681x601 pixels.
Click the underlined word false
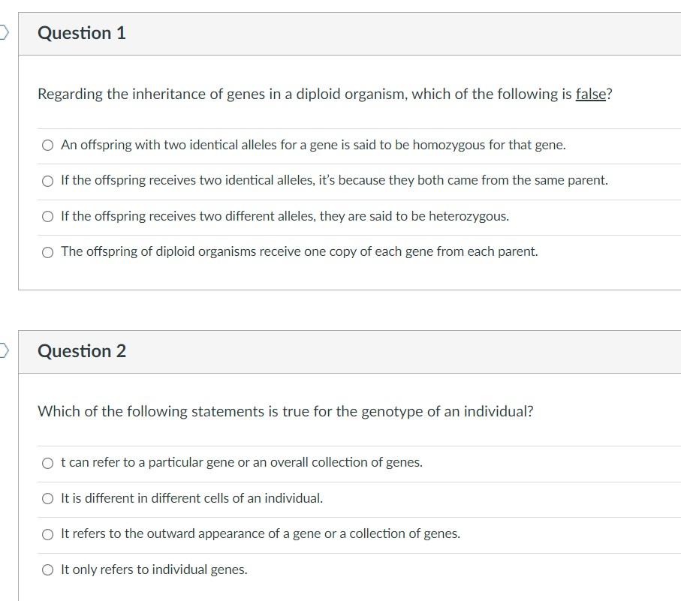point(590,94)
